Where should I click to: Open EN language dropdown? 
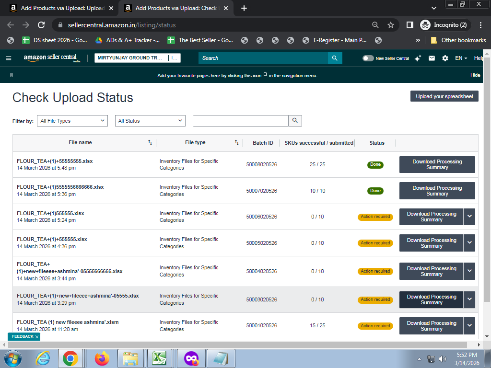tap(461, 58)
